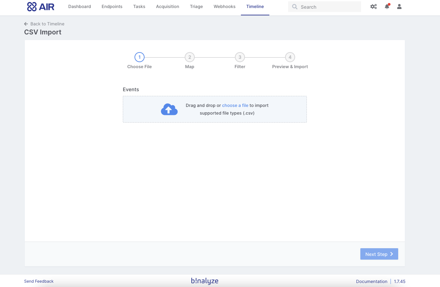Switch to the Endpoints tab
Screen dimensions: 440x287
[x=112, y=7]
